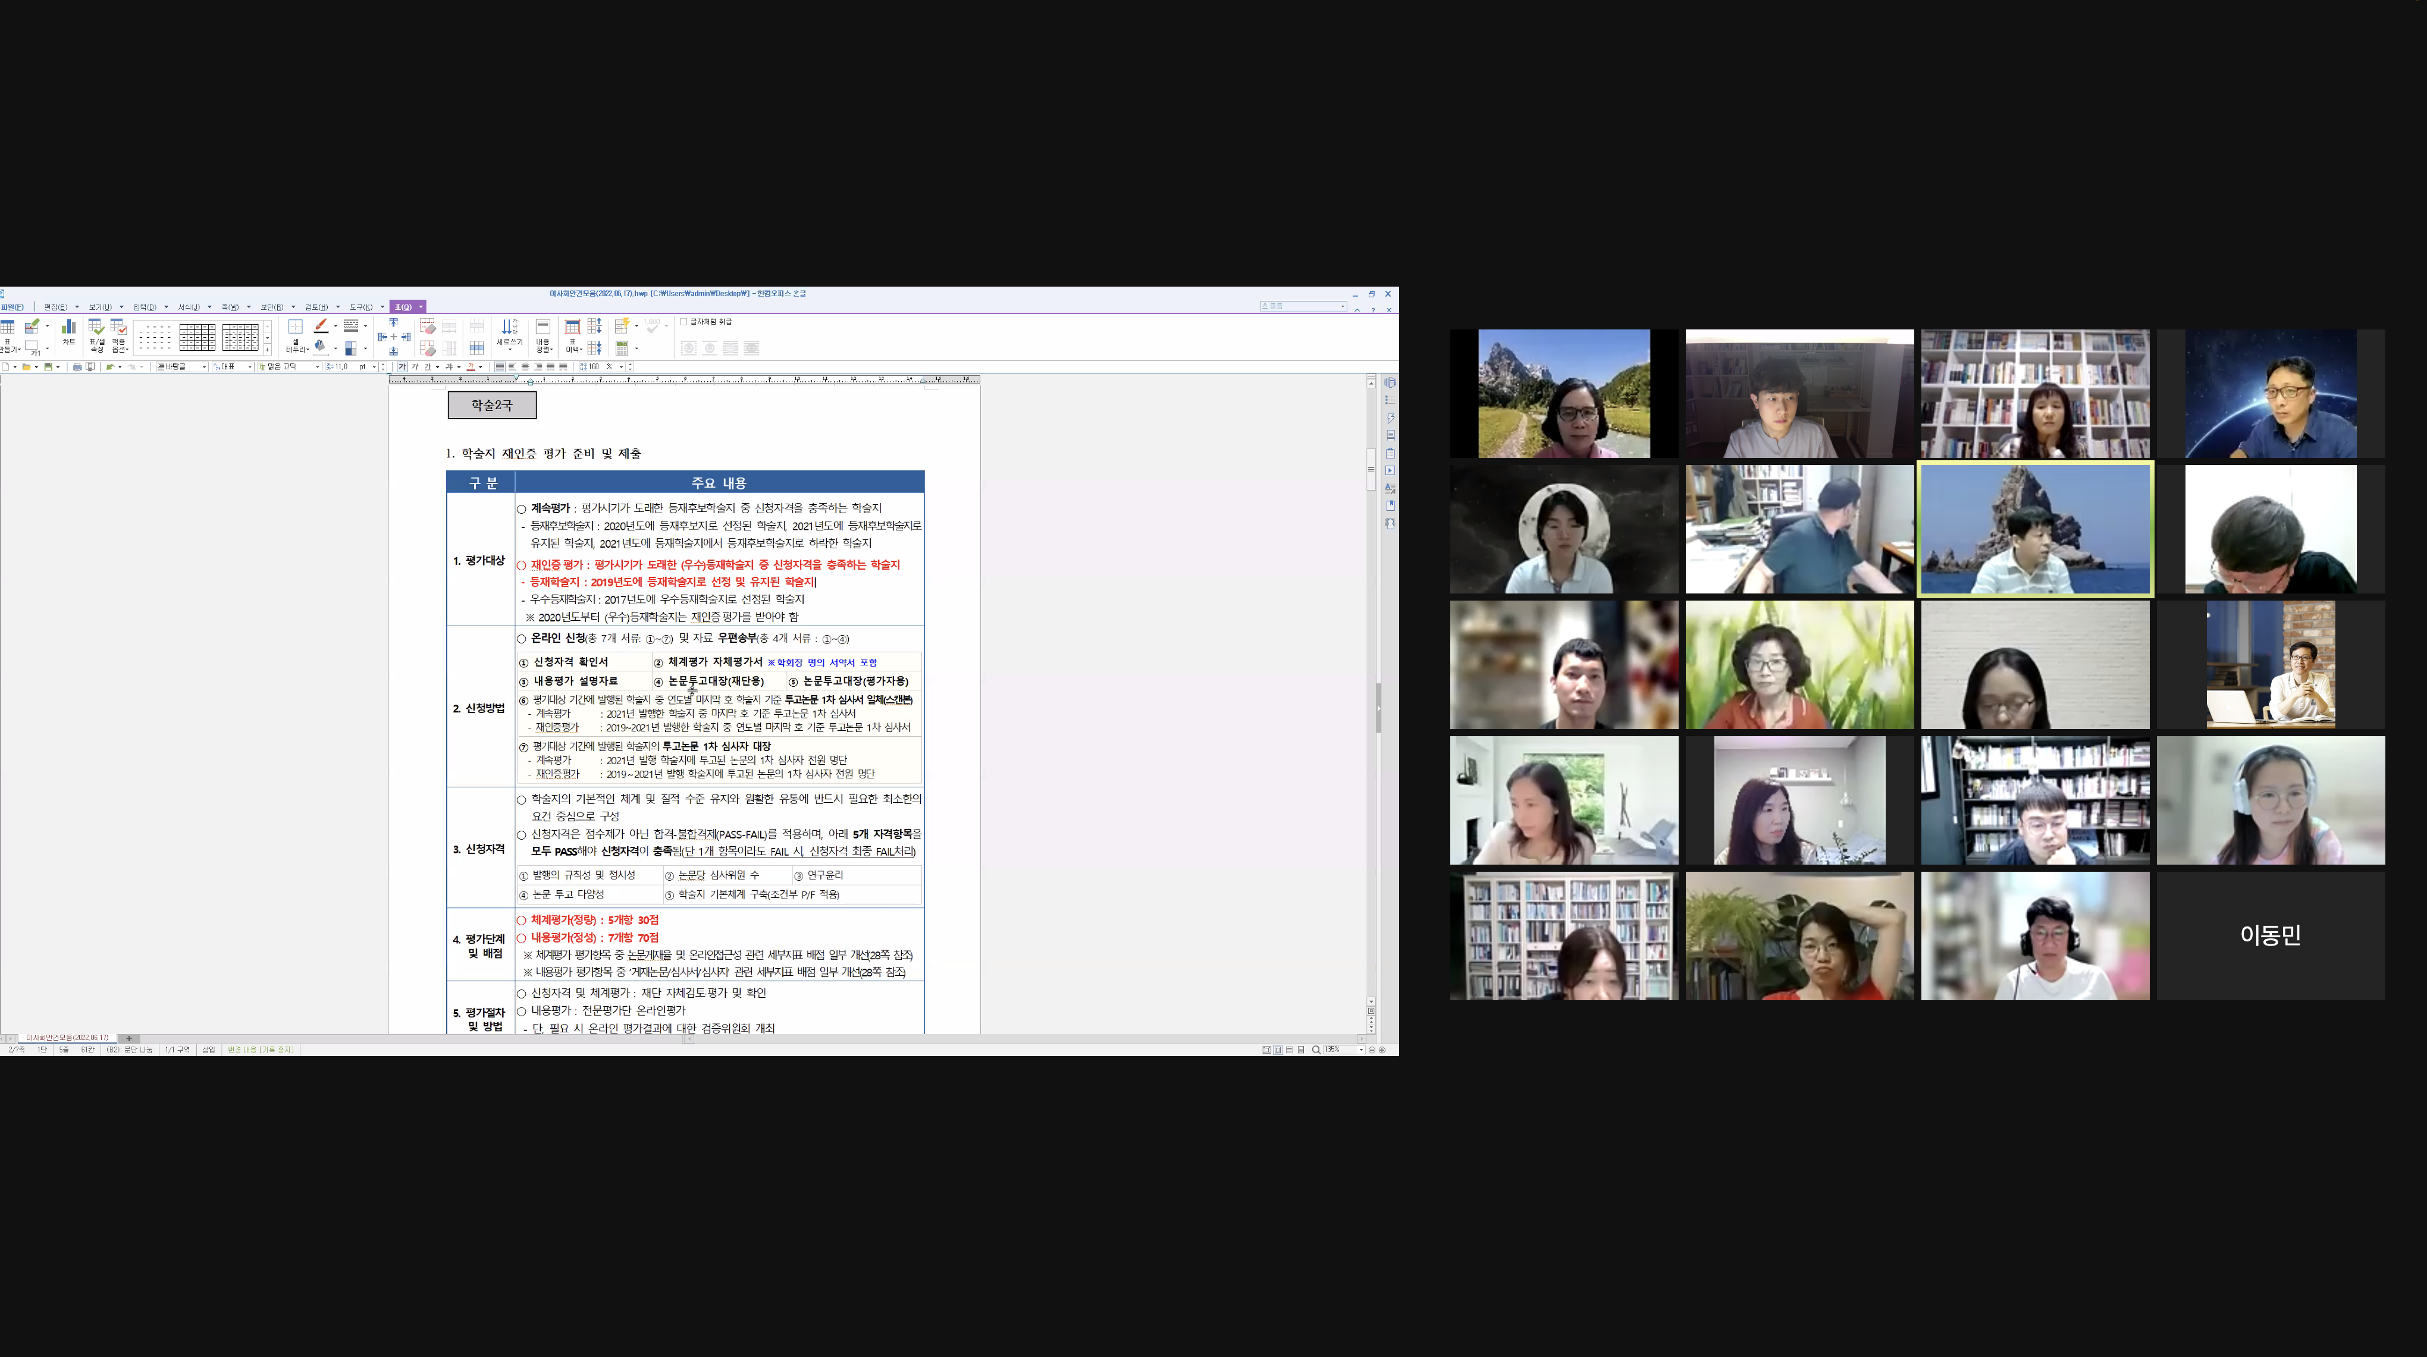Select center paragraph alignment
This screenshot has height=1357, width=2427.
click(526, 366)
